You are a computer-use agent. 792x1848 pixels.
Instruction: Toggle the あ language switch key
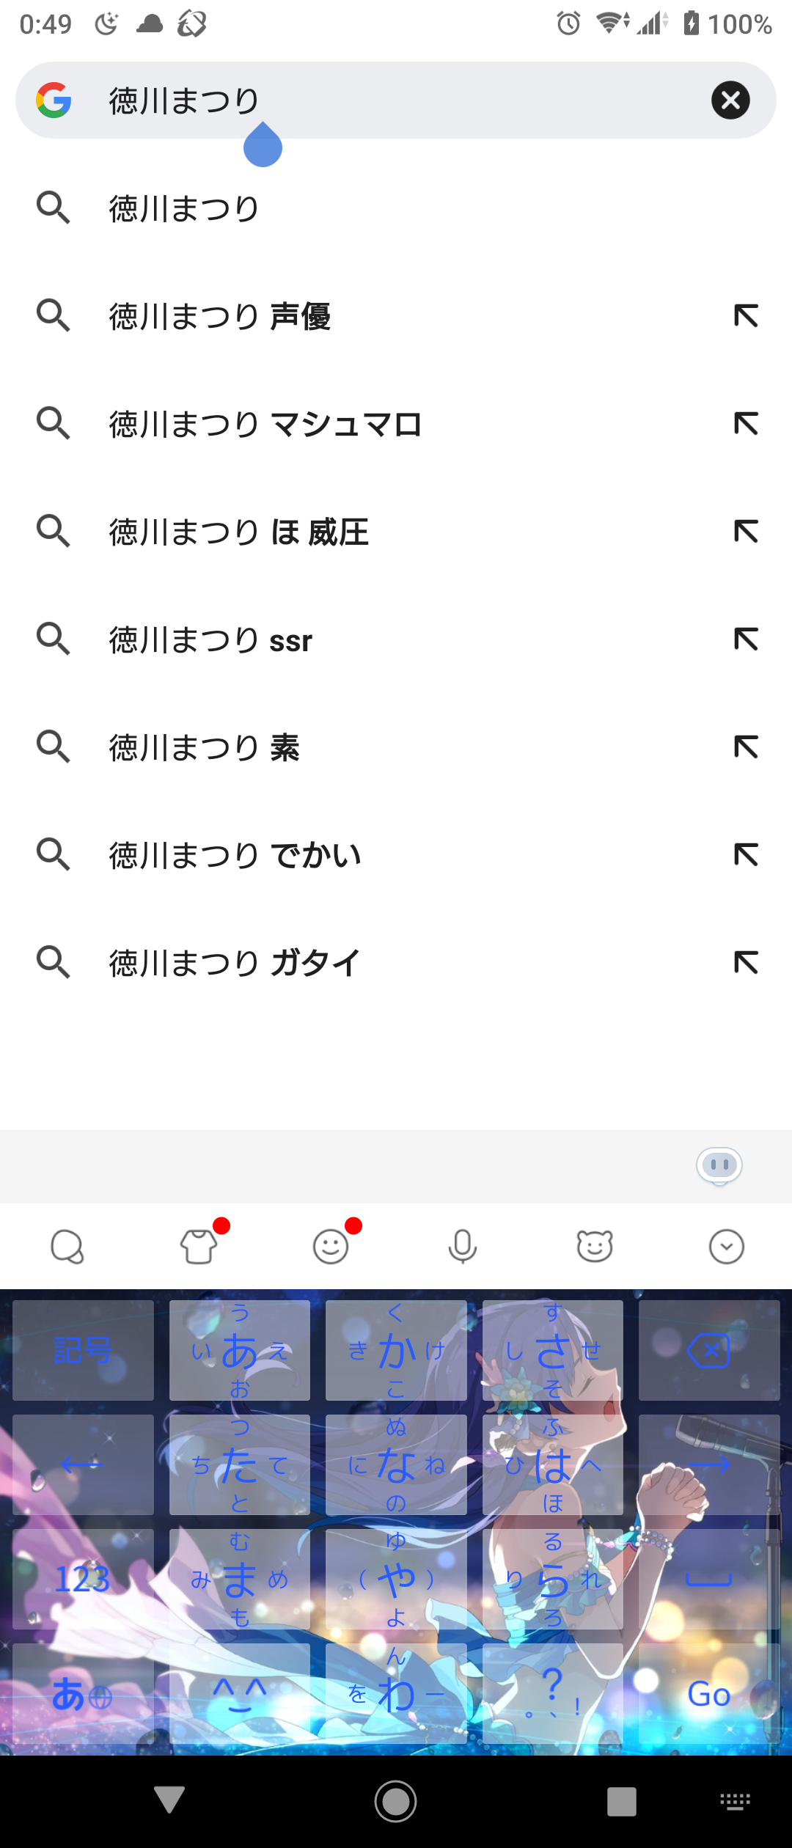point(83,1693)
